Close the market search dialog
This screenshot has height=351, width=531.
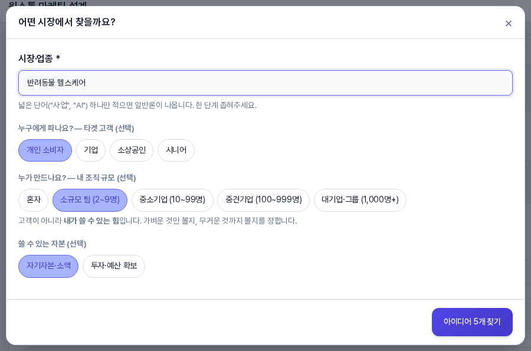click(508, 24)
